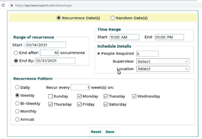Open the Supervisor dropdown
Viewport: 202px width, 139px height.
click(x=163, y=62)
